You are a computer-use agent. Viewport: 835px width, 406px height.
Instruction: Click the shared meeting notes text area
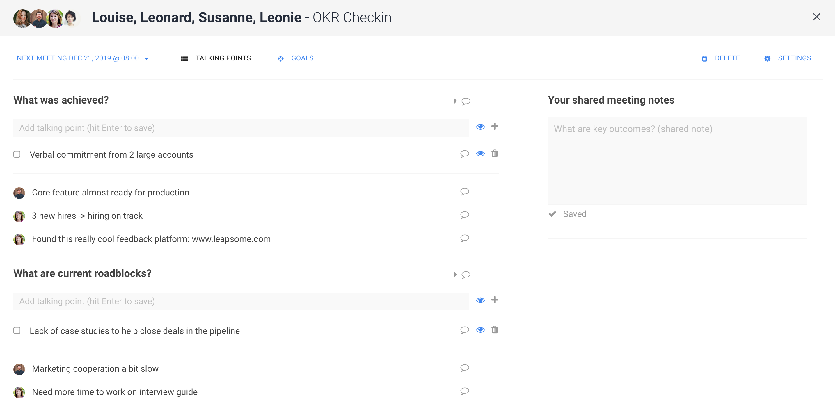point(677,161)
